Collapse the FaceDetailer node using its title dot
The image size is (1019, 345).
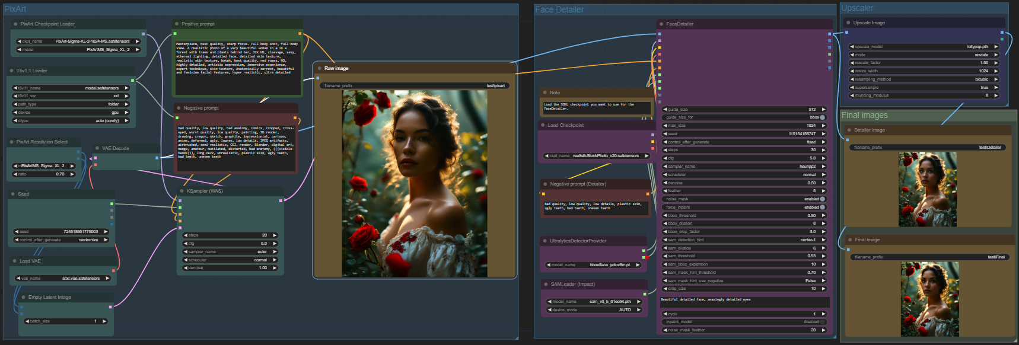(x=661, y=24)
